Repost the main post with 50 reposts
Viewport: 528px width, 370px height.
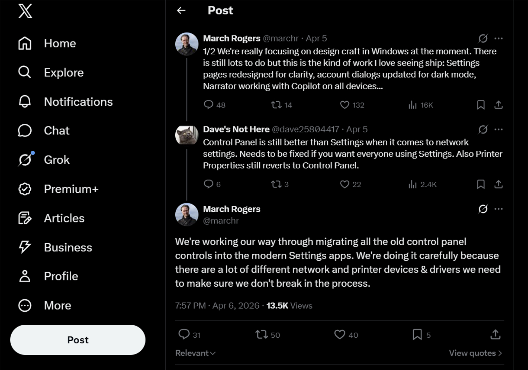[x=262, y=335]
